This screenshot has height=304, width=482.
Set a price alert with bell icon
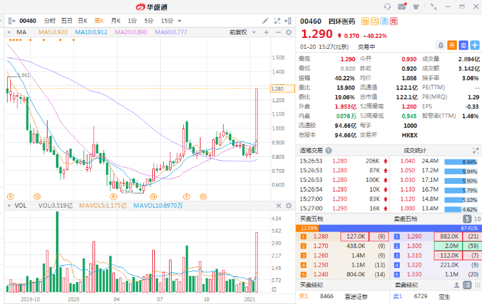440,46
